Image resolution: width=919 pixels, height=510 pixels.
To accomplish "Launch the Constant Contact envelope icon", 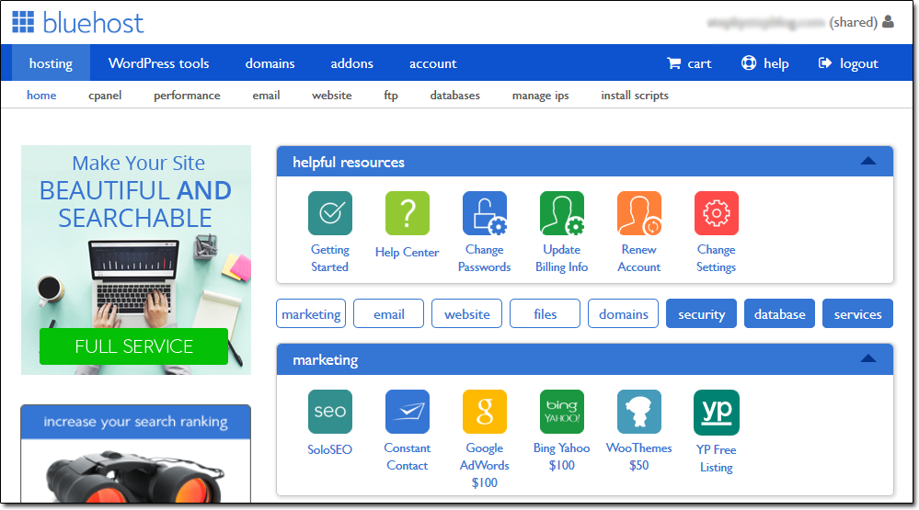I will tap(408, 412).
